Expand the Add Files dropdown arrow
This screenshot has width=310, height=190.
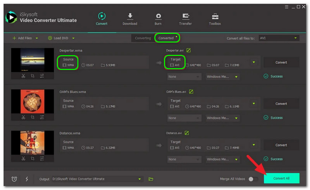coord(37,38)
